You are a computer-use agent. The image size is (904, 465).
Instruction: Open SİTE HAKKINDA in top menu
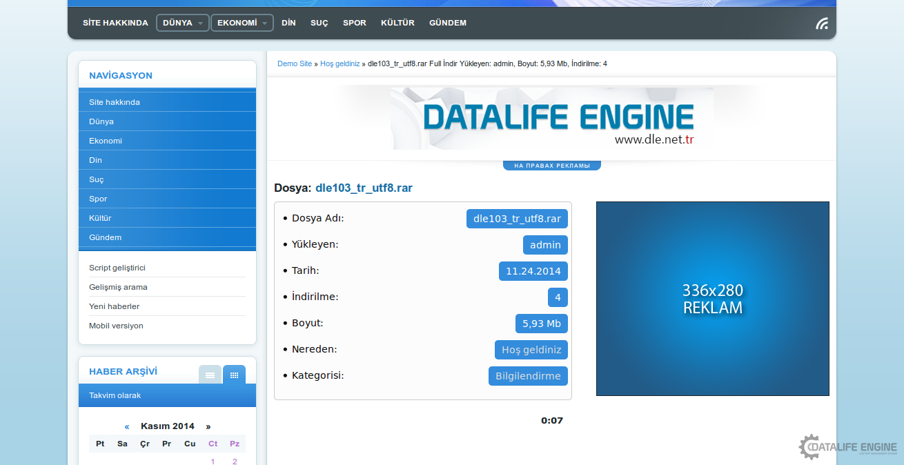pyautogui.click(x=115, y=23)
